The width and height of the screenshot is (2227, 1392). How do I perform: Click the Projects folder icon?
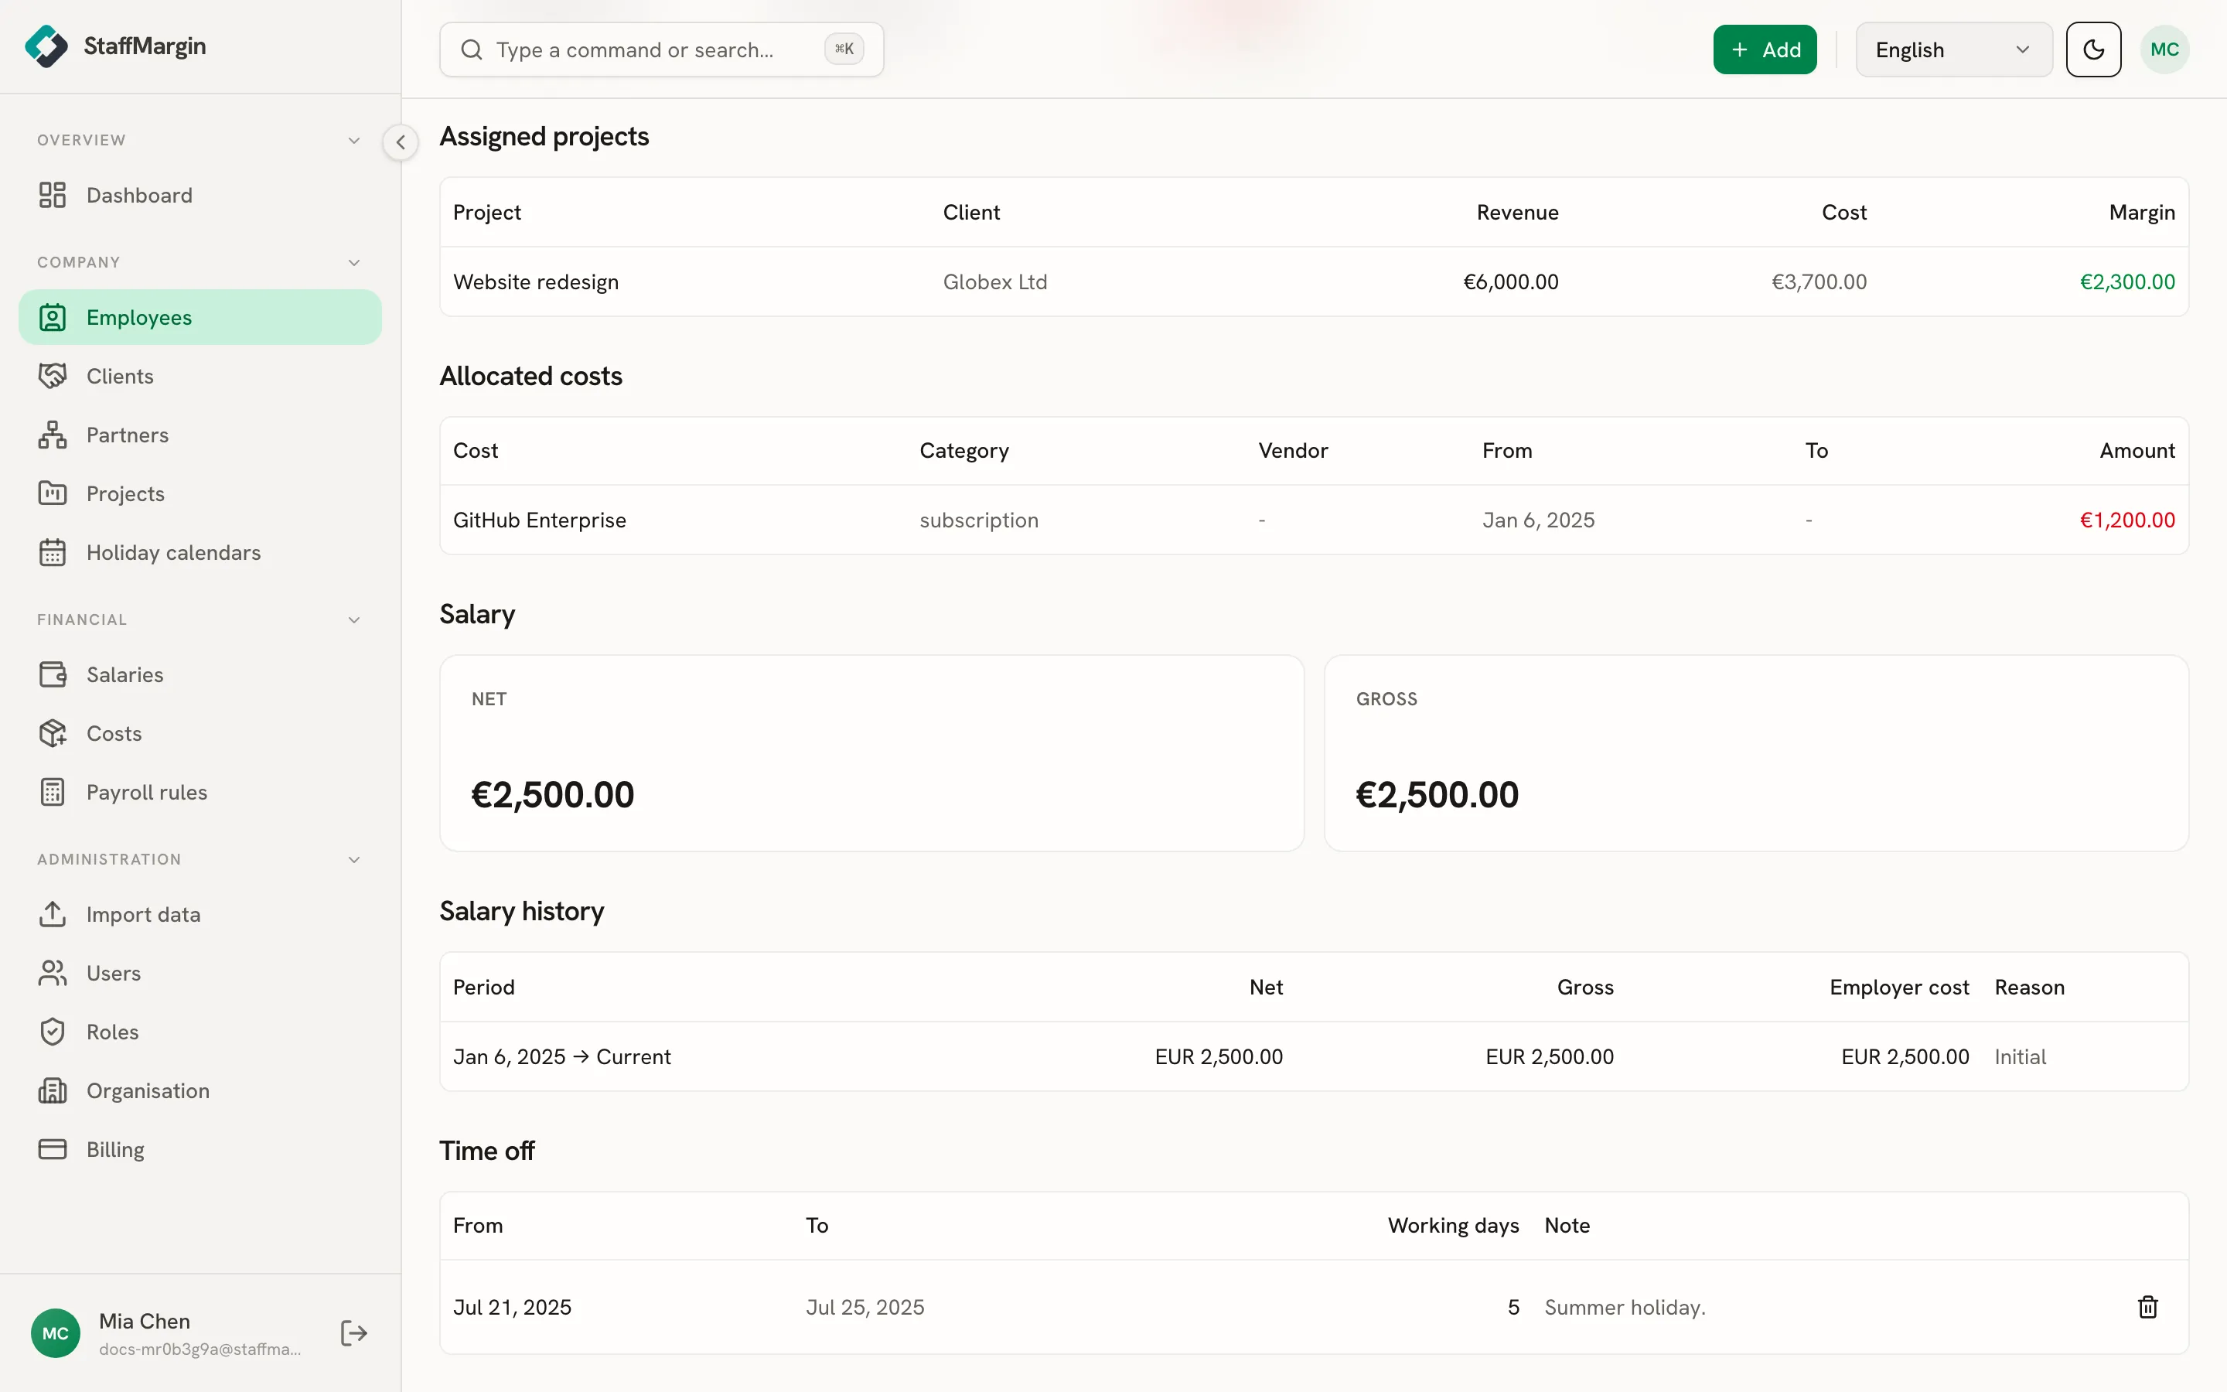pyautogui.click(x=53, y=493)
